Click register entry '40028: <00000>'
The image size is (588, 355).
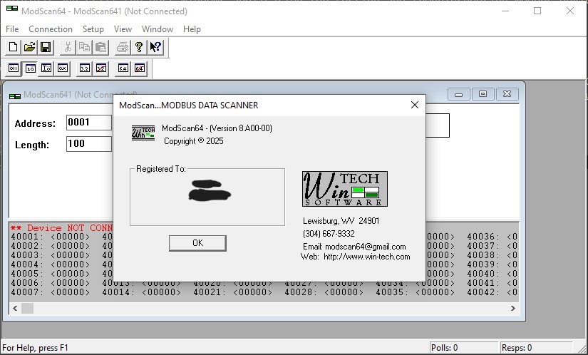point(324,292)
